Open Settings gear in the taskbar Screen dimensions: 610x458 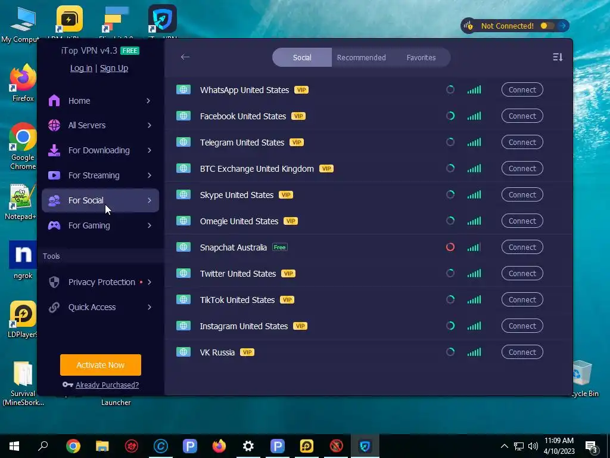tap(248, 446)
